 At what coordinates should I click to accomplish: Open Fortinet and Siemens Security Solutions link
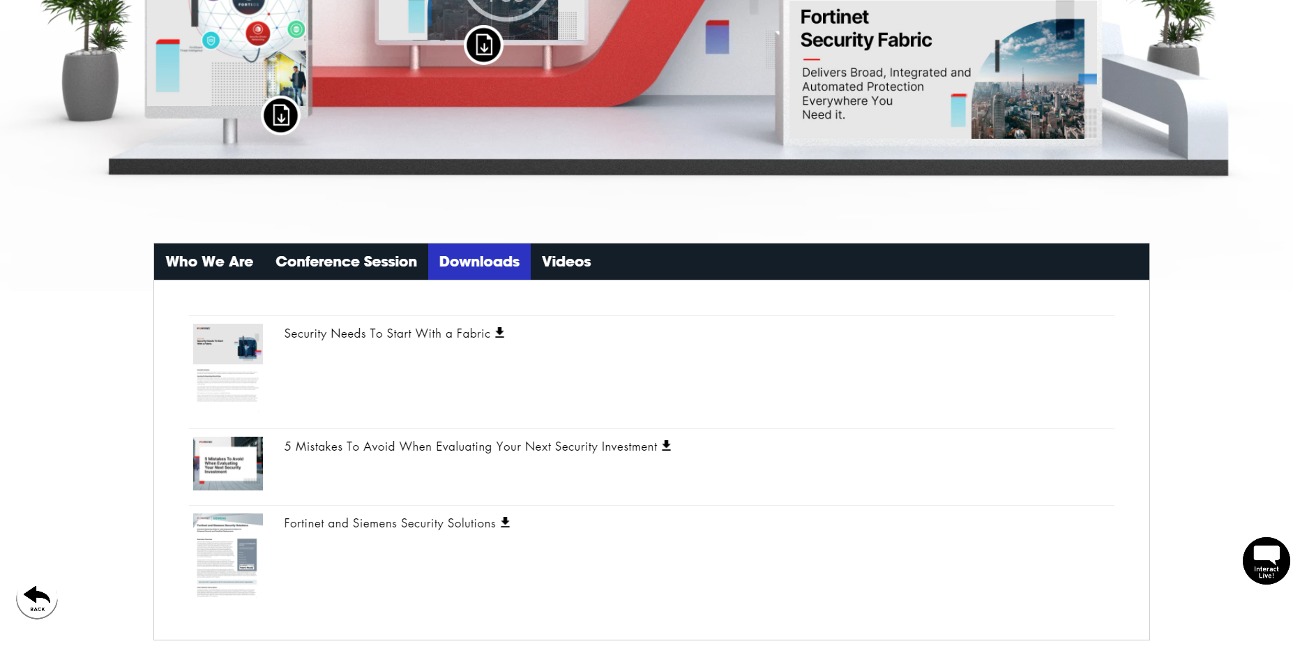coord(390,523)
